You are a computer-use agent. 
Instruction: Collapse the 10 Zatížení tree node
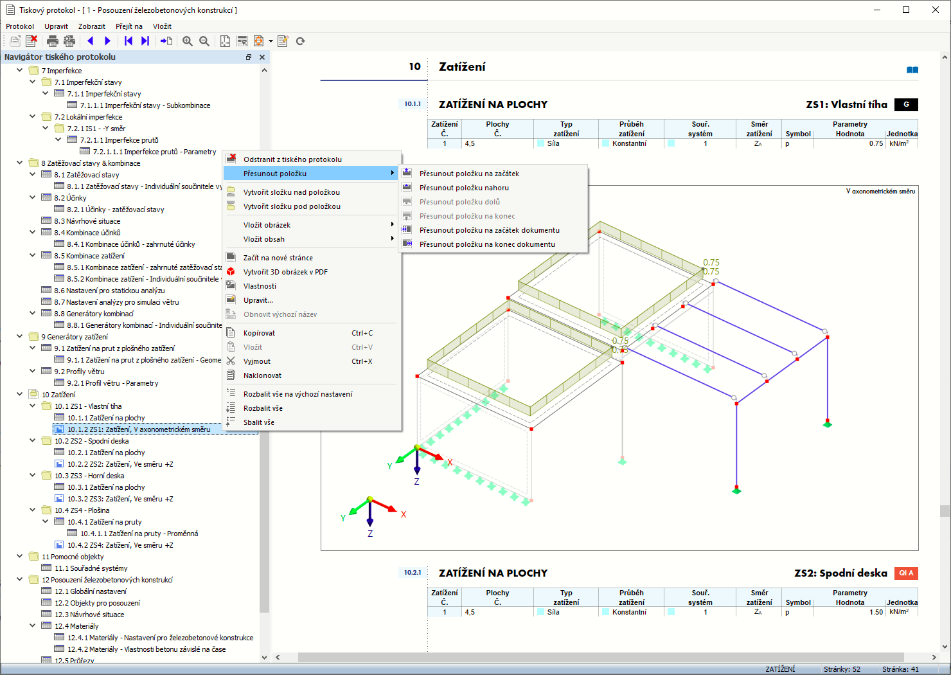[20, 394]
